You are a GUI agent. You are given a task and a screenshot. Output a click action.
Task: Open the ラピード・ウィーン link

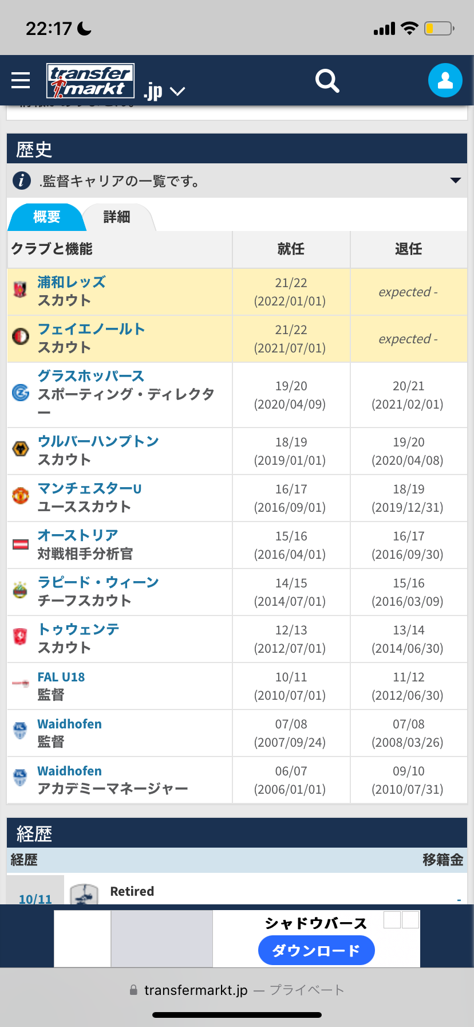point(98,582)
